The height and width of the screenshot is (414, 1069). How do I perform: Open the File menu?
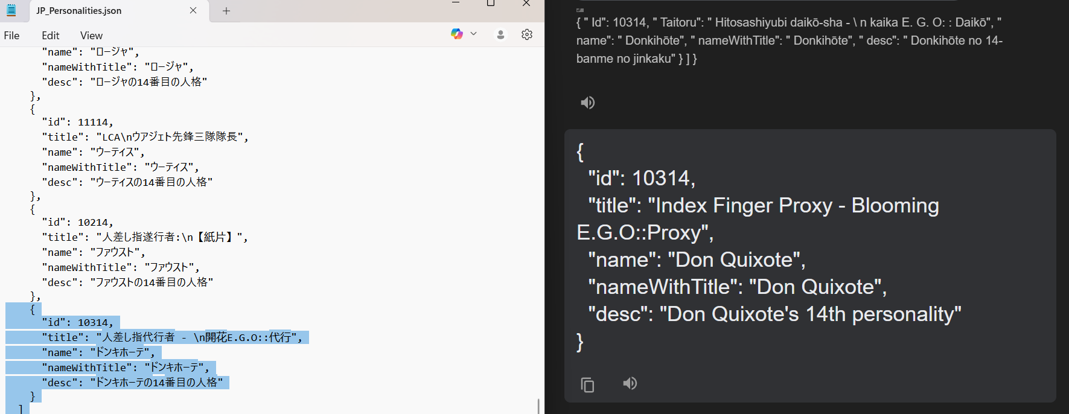point(11,36)
